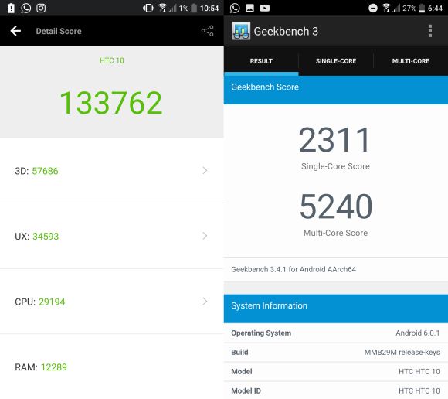Tap the Model row label

click(x=242, y=371)
